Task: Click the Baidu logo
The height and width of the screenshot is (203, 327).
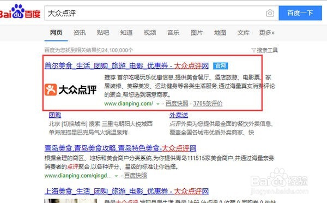Action: (20, 11)
